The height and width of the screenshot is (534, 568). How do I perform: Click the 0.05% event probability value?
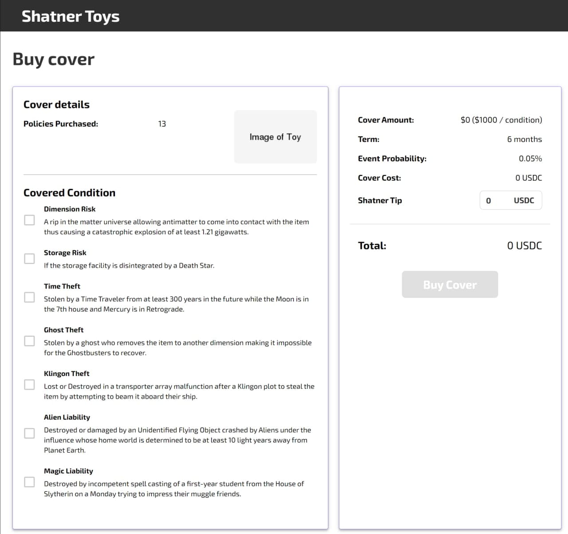tap(530, 158)
